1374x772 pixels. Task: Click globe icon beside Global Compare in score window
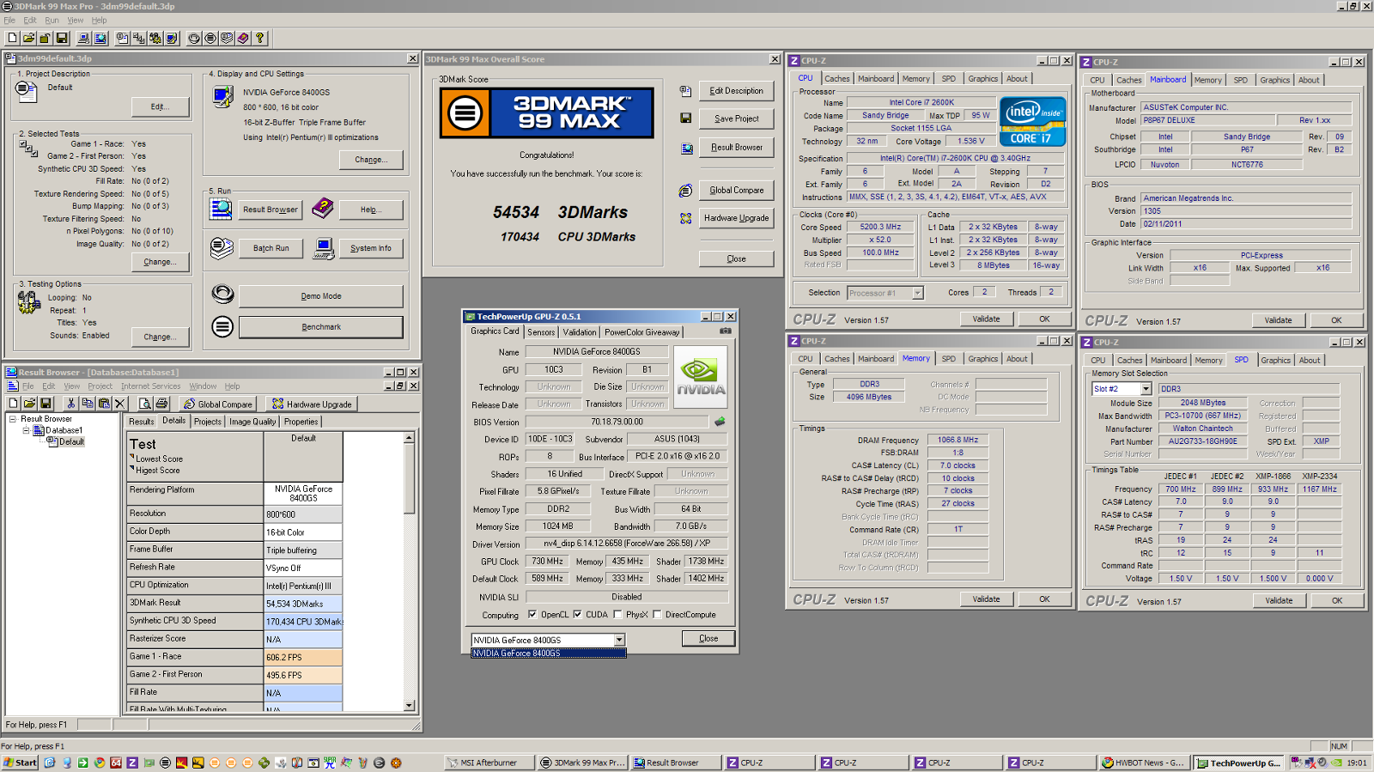click(x=685, y=191)
